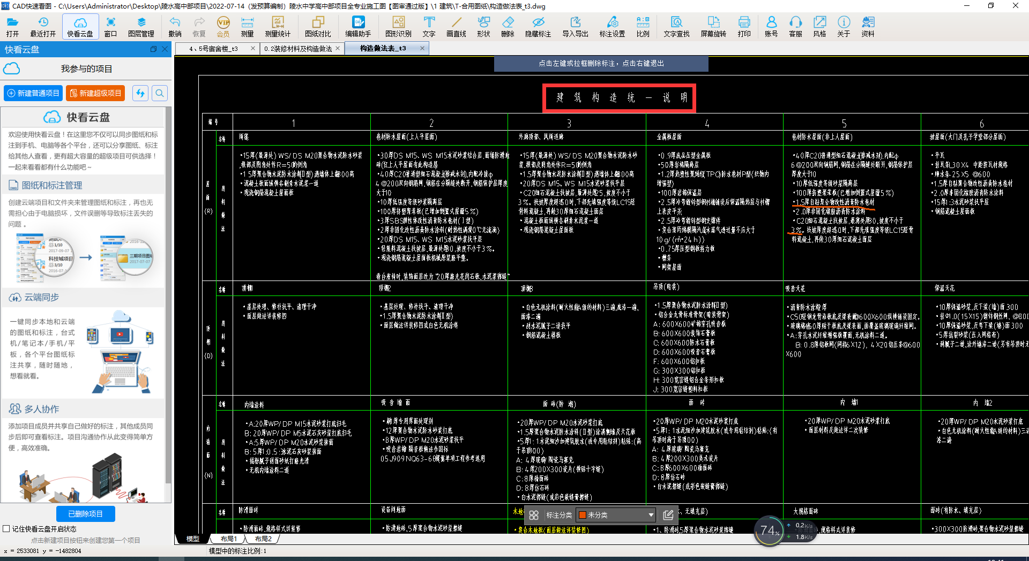Open 导入导出 import export tool
This screenshot has height=561, width=1029.
[575, 26]
